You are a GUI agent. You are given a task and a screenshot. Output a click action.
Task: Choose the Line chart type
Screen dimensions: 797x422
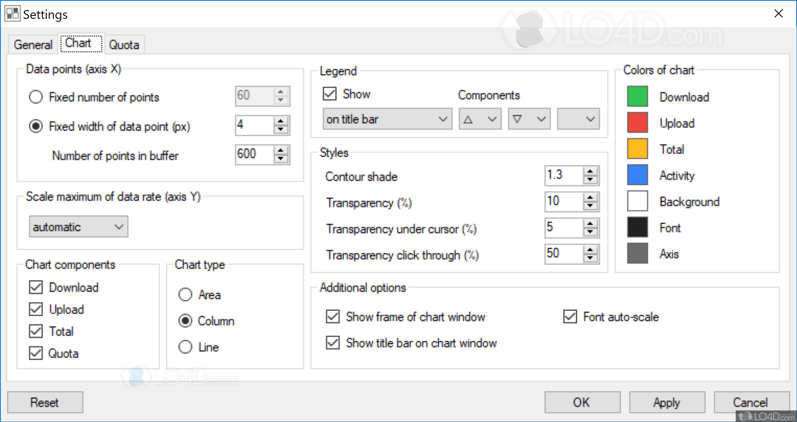[x=185, y=347]
